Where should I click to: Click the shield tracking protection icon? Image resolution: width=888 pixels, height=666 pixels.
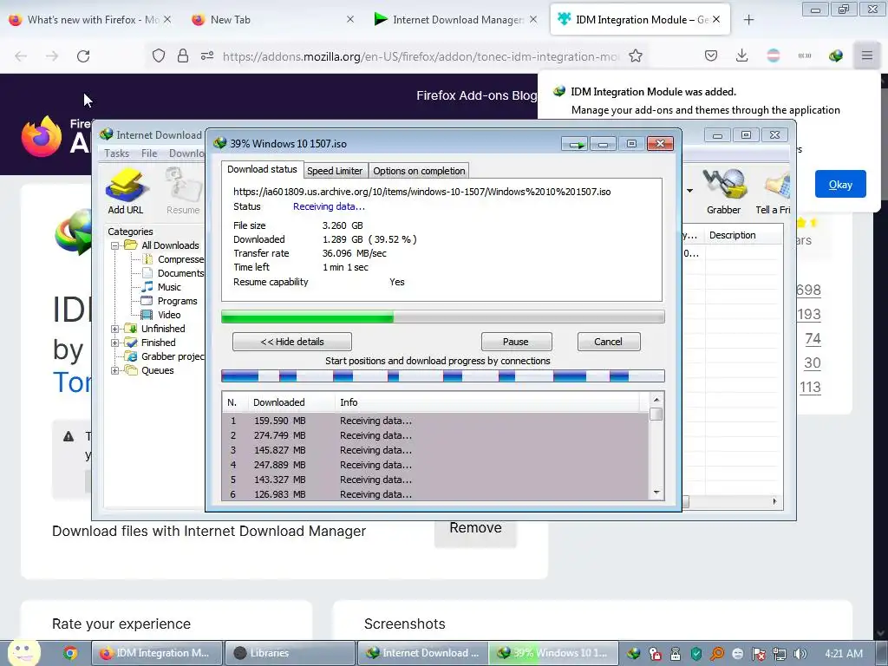[x=159, y=55]
